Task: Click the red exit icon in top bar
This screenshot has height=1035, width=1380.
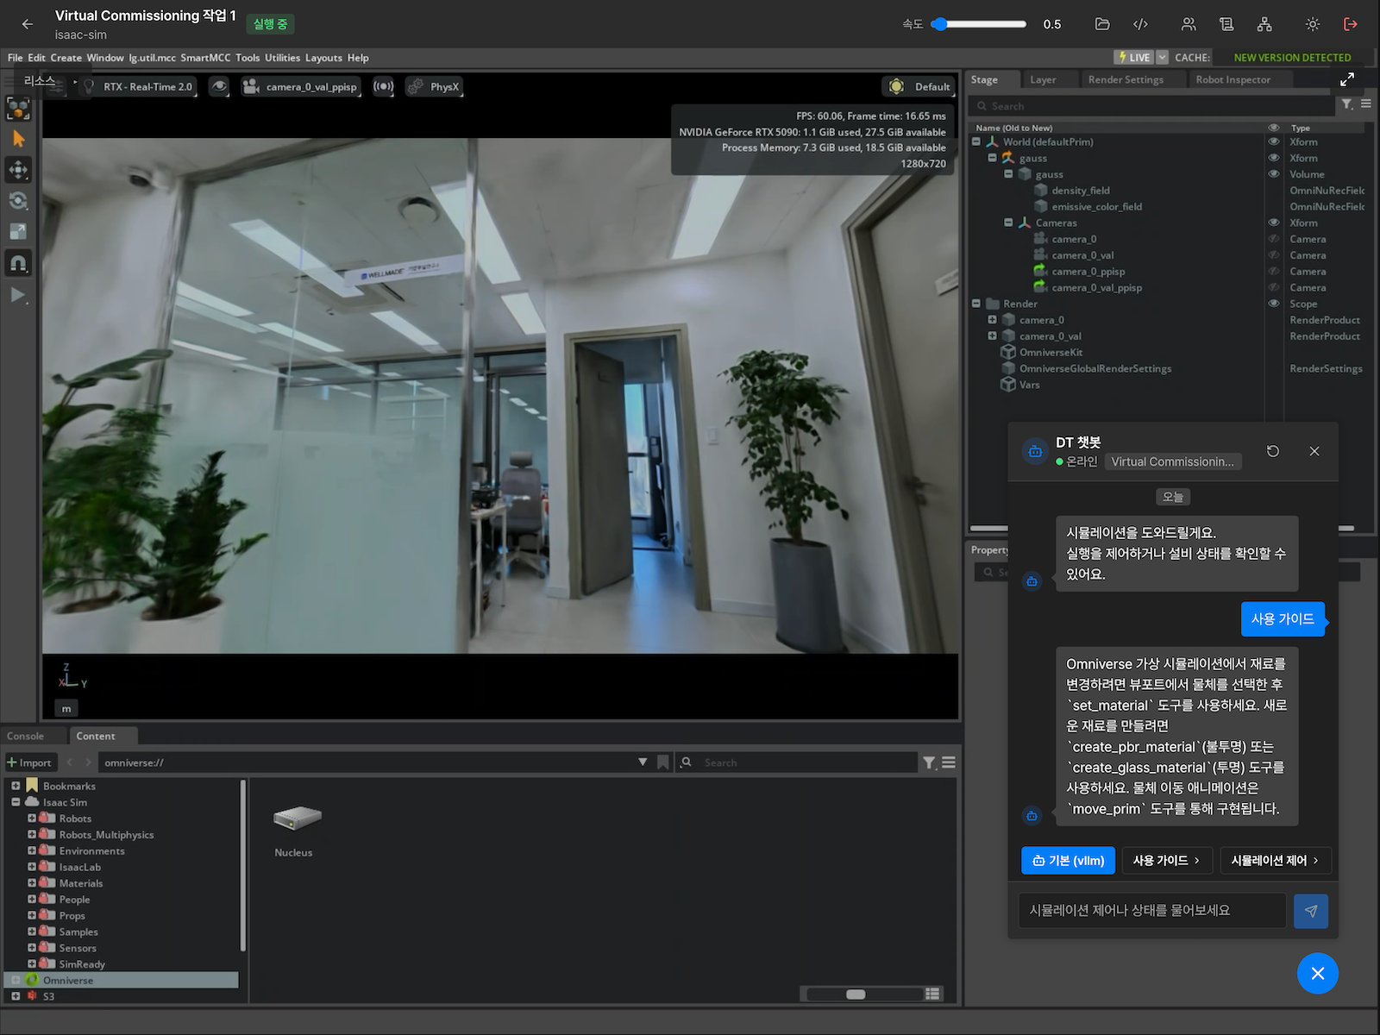Action: click(1351, 24)
